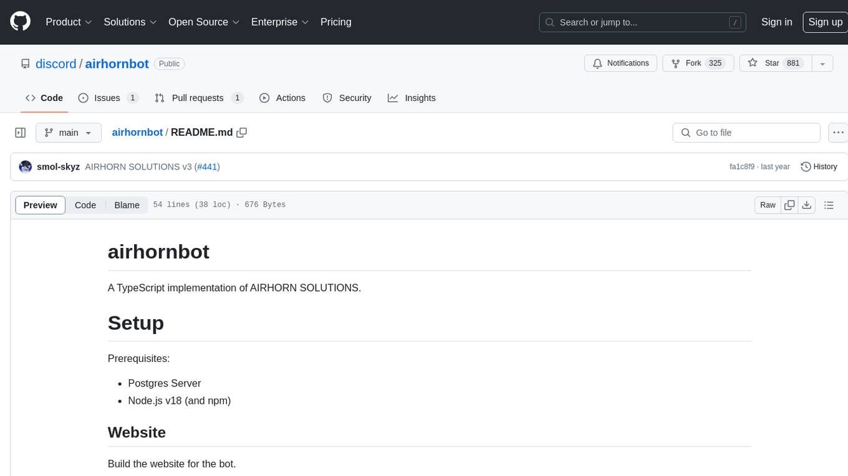Open the discord owner link
Image resolution: width=848 pixels, height=476 pixels.
[x=55, y=64]
